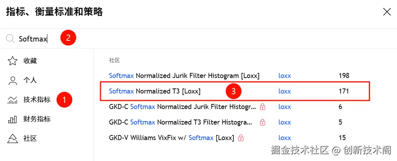Click the bar chart icon for 财务指标

point(13,119)
